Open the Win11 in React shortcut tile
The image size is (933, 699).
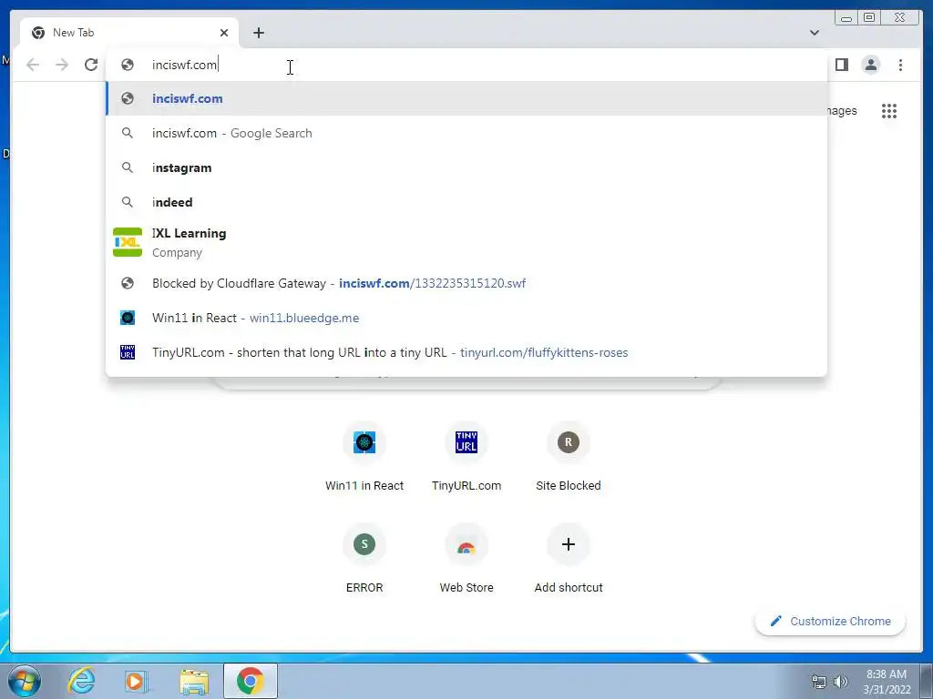tap(364, 458)
